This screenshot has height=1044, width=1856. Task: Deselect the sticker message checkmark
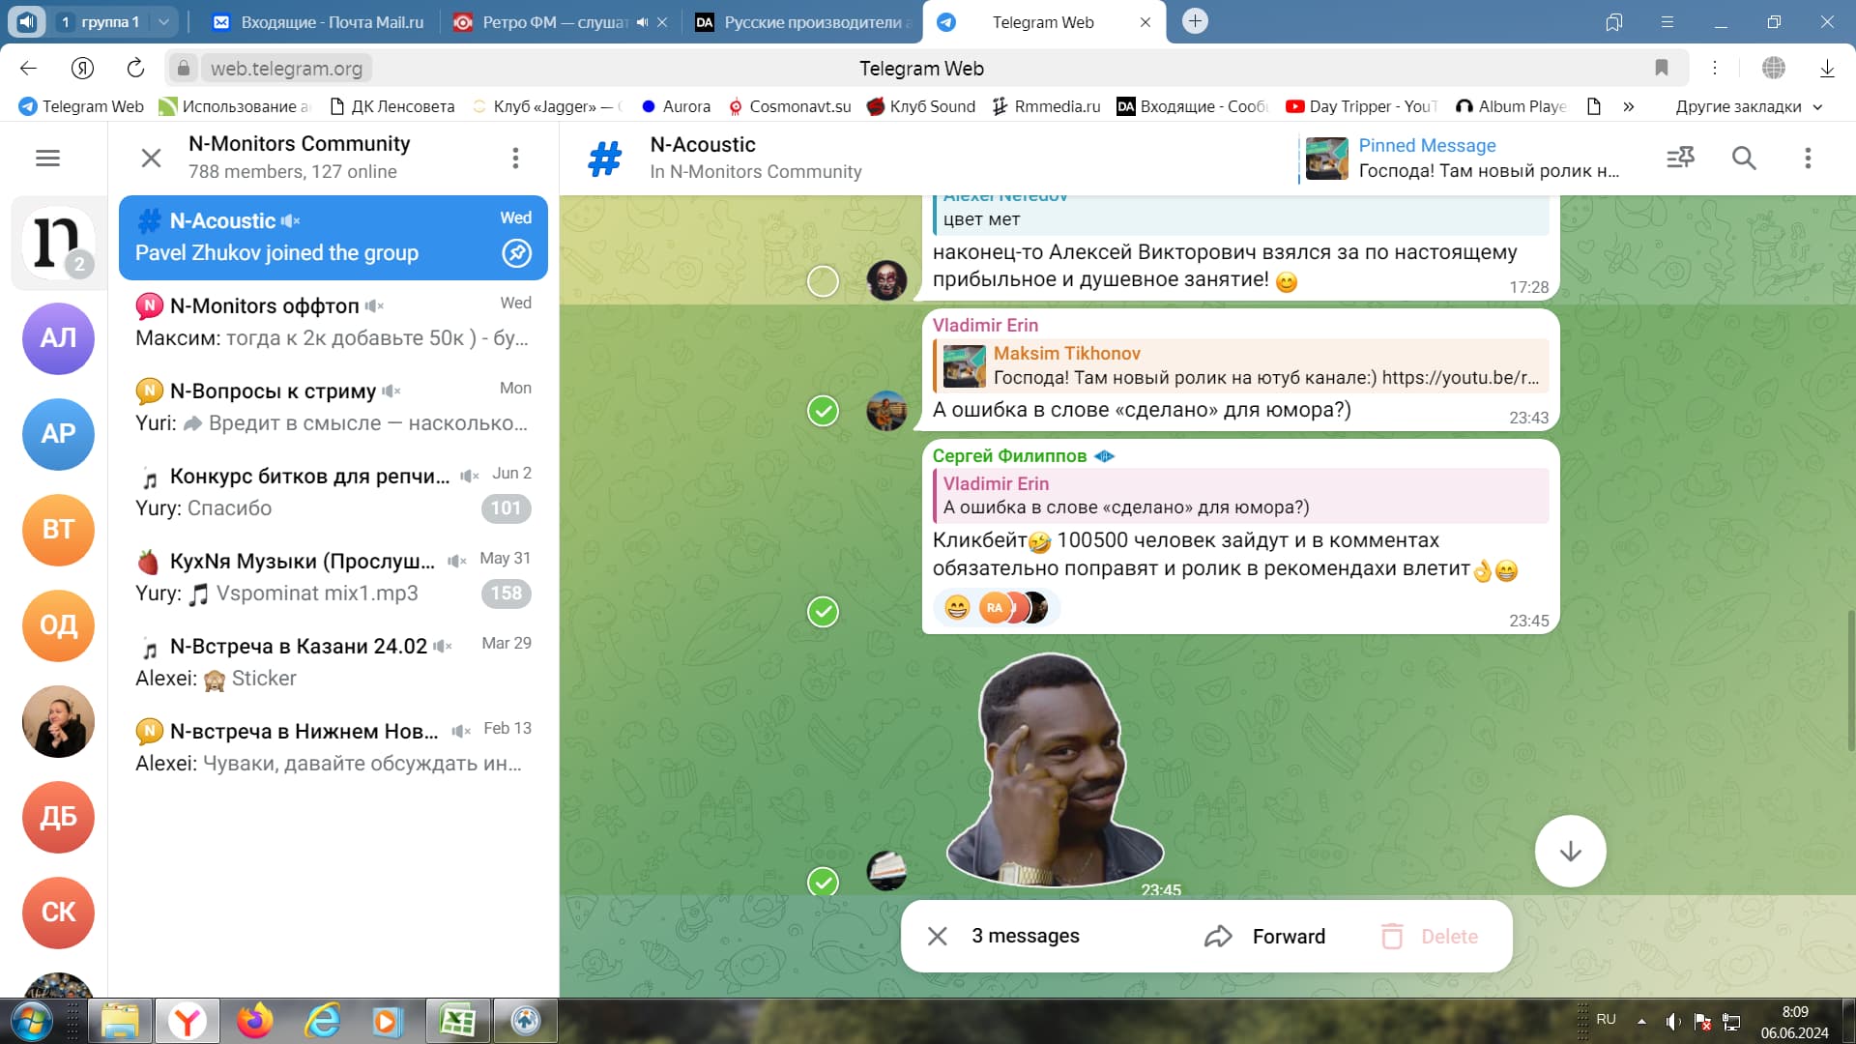click(x=823, y=882)
